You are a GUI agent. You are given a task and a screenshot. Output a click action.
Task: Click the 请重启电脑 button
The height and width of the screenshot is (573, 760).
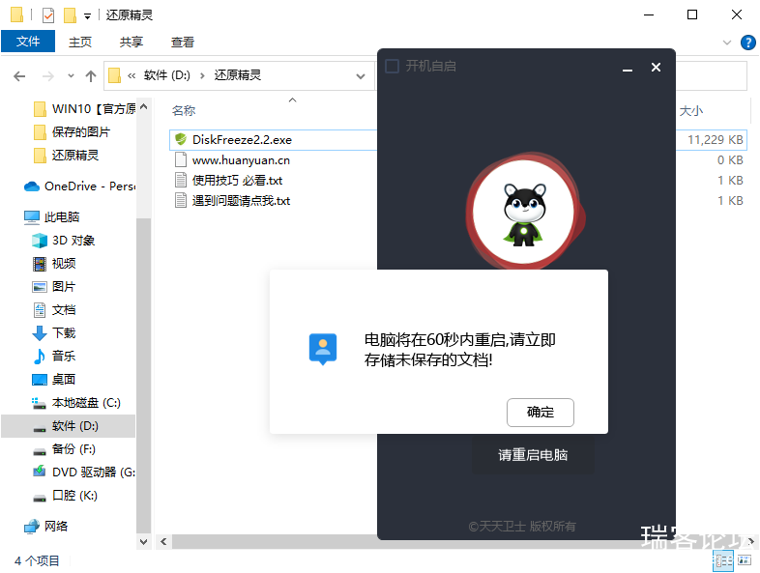click(533, 455)
